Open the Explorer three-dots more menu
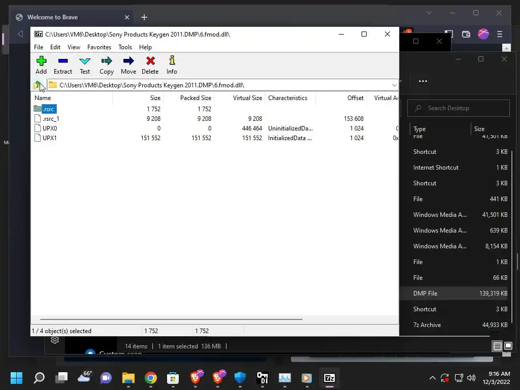 (423, 81)
